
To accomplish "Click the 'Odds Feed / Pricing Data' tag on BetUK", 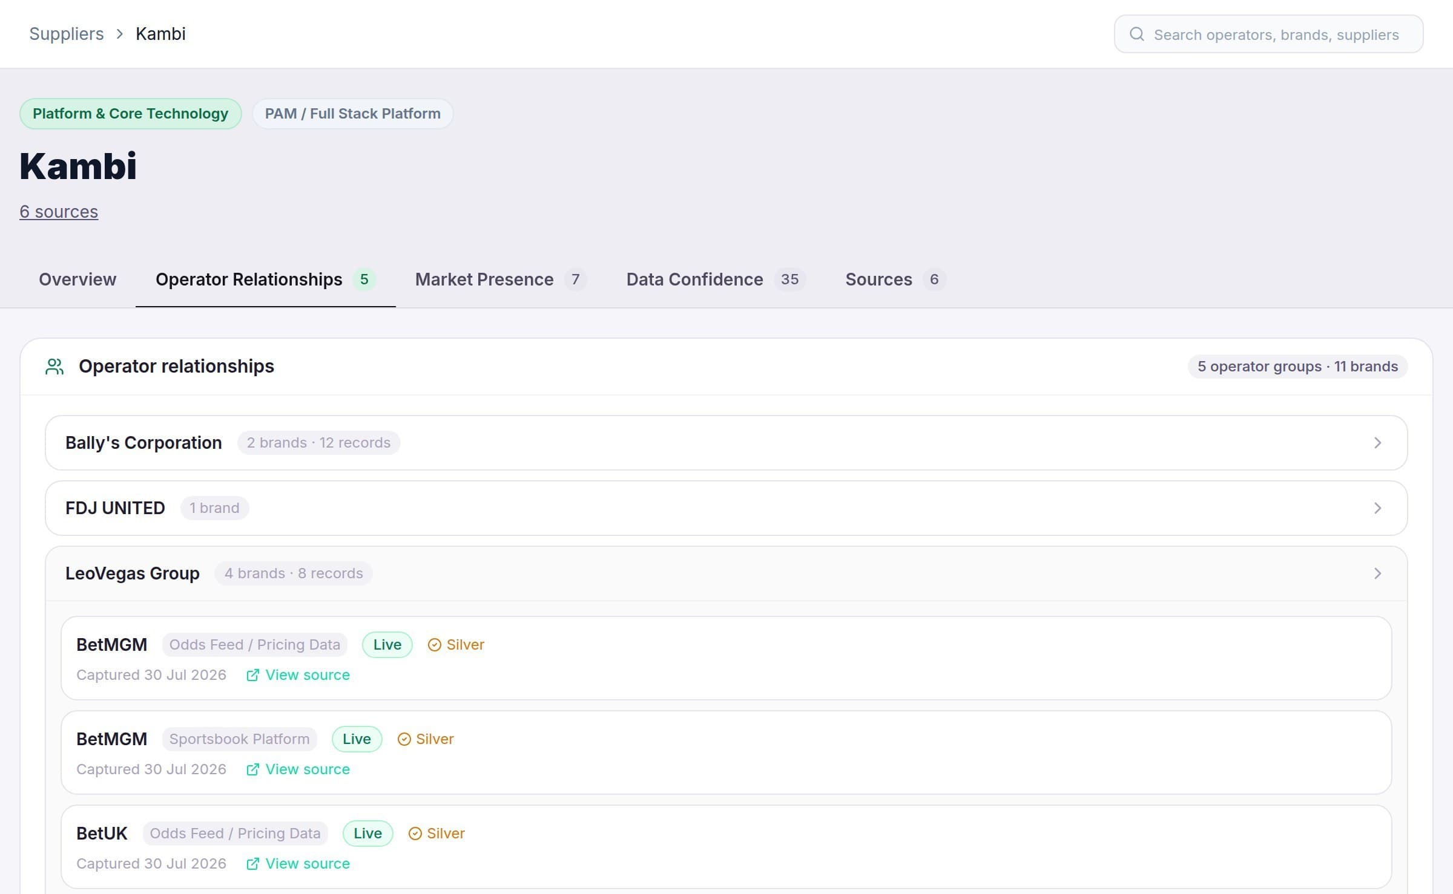I will coord(235,834).
